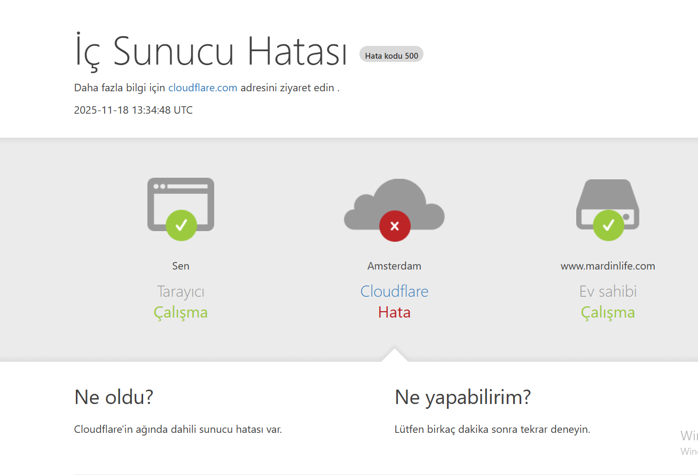Viewport: 698px width, 475px height.
Task: Click the green checkmark on server icon
Action: 608,225
